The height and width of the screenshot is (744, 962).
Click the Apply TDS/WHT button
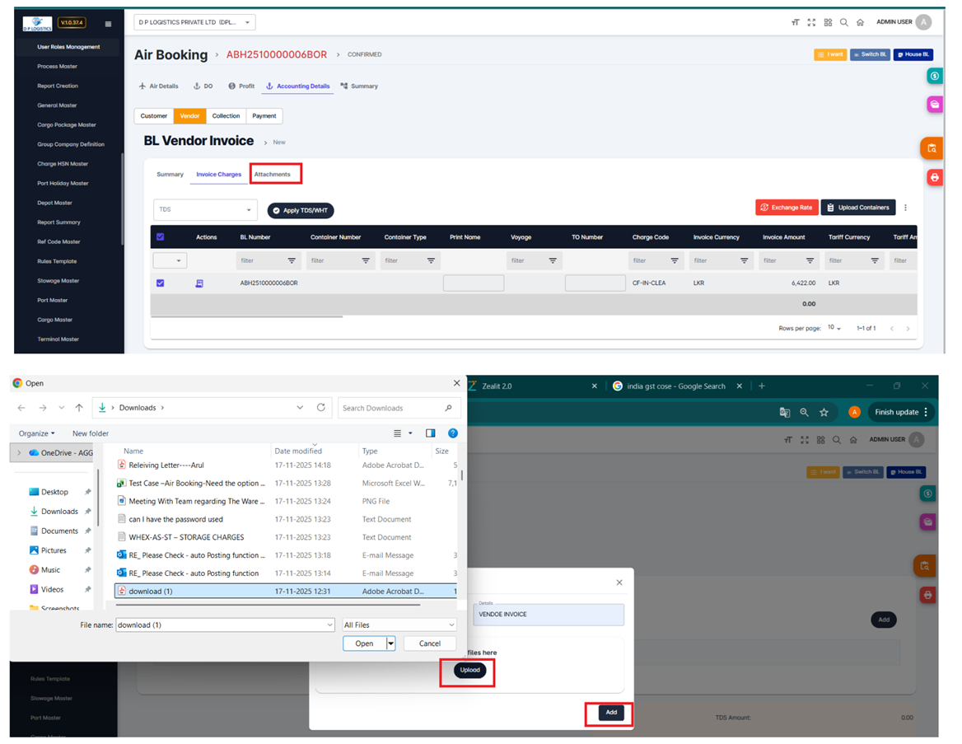point(301,211)
